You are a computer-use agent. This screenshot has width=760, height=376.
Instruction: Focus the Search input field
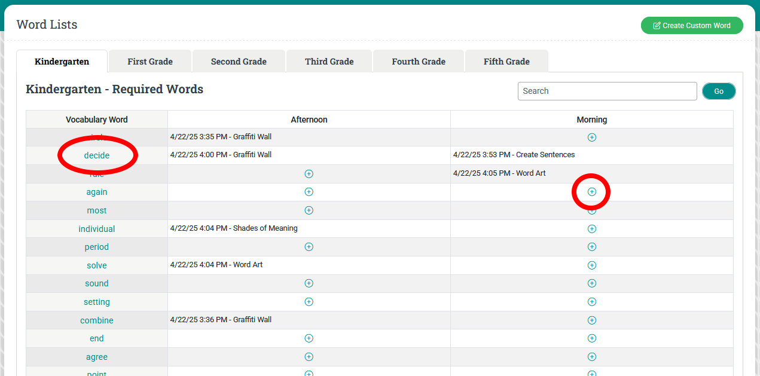pos(607,91)
